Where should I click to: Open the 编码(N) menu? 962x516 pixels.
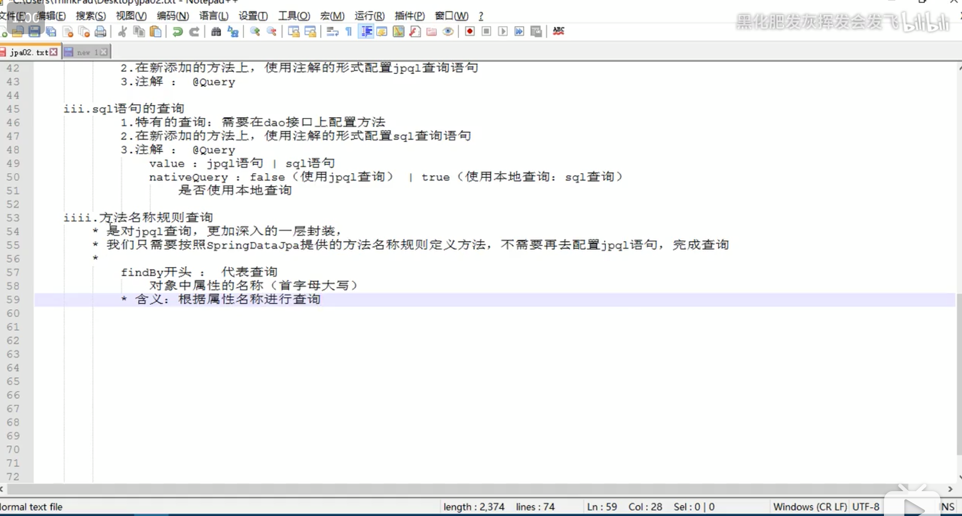point(173,16)
